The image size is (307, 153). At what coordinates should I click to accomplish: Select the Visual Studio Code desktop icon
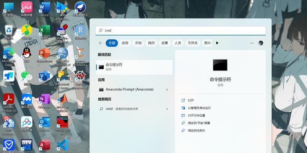pos(62,146)
